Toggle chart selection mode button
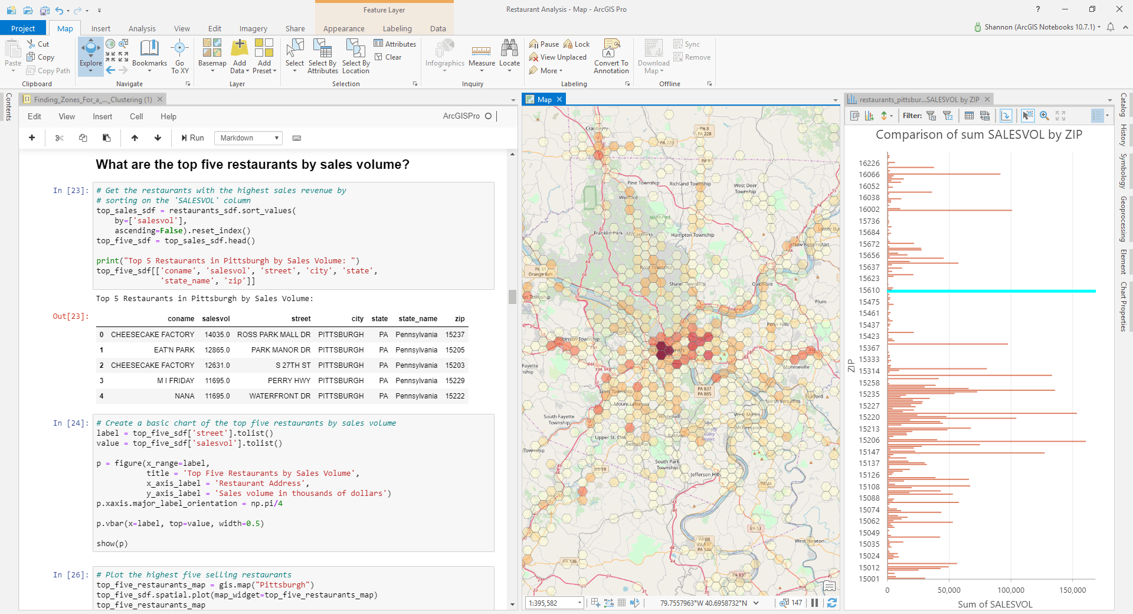Screen dimensions: 1133x614 (x=1027, y=116)
